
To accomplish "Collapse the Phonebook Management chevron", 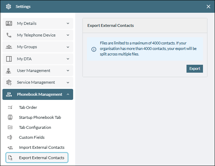I will [68, 94].
